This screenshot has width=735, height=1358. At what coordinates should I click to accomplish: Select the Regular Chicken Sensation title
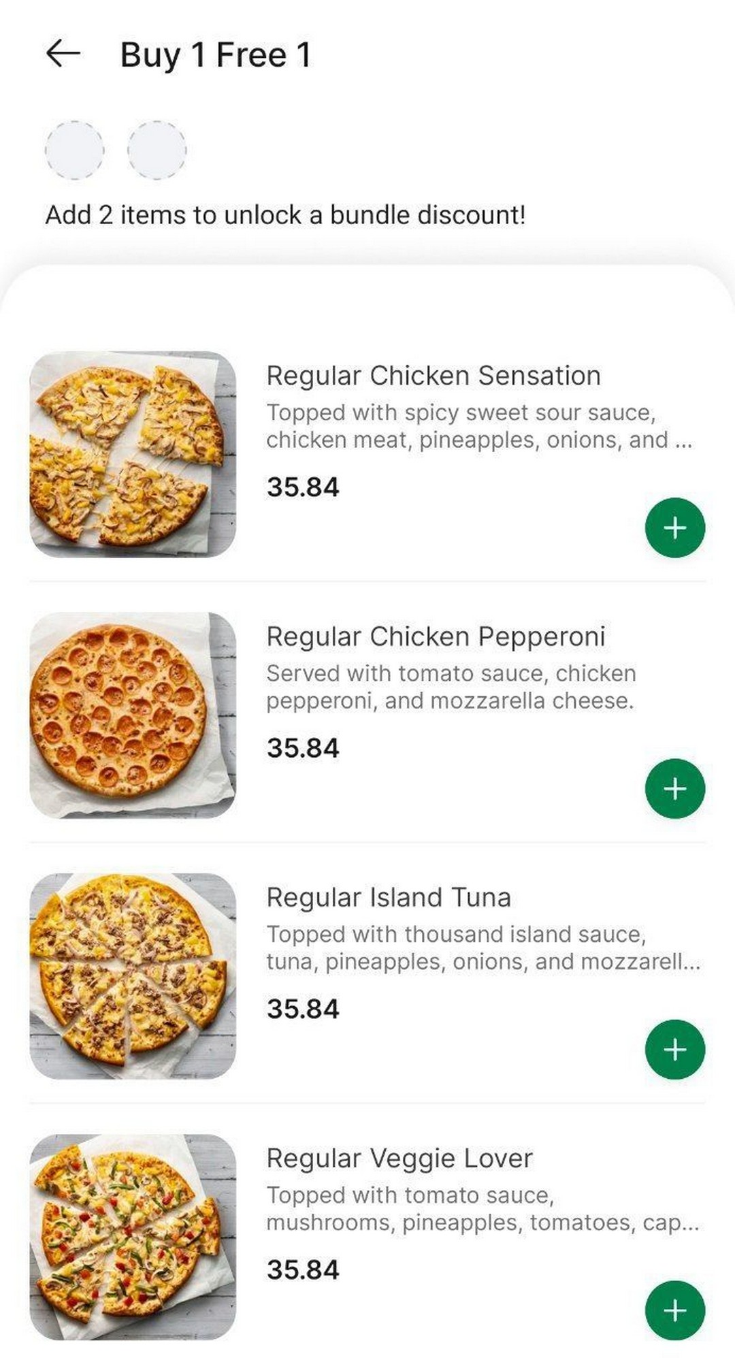[433, 376]
